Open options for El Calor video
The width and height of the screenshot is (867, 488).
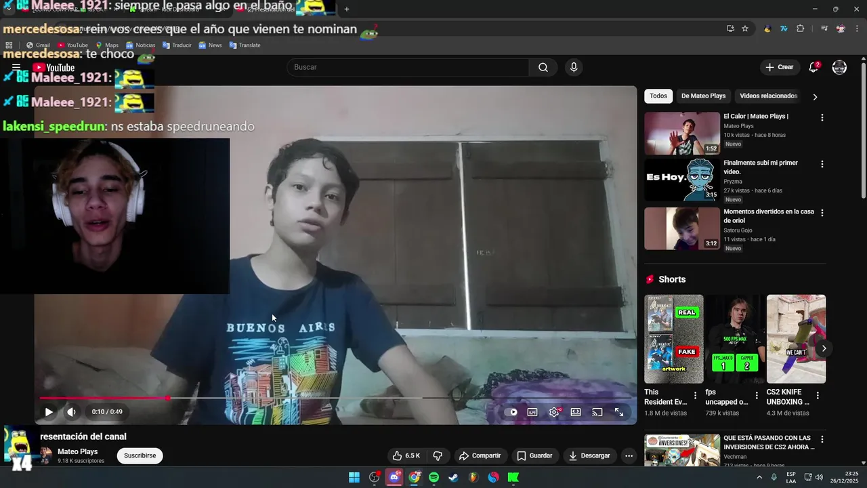pos(822,117)
